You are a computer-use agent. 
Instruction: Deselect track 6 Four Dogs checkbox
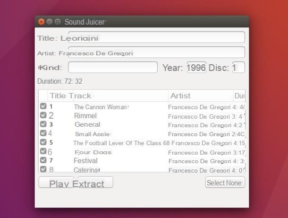43,151
